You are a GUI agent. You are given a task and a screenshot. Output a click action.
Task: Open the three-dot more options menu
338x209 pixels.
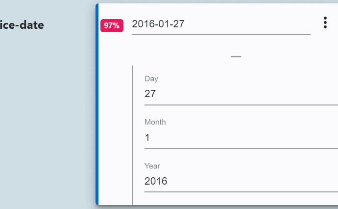click(x=325, y=23)
